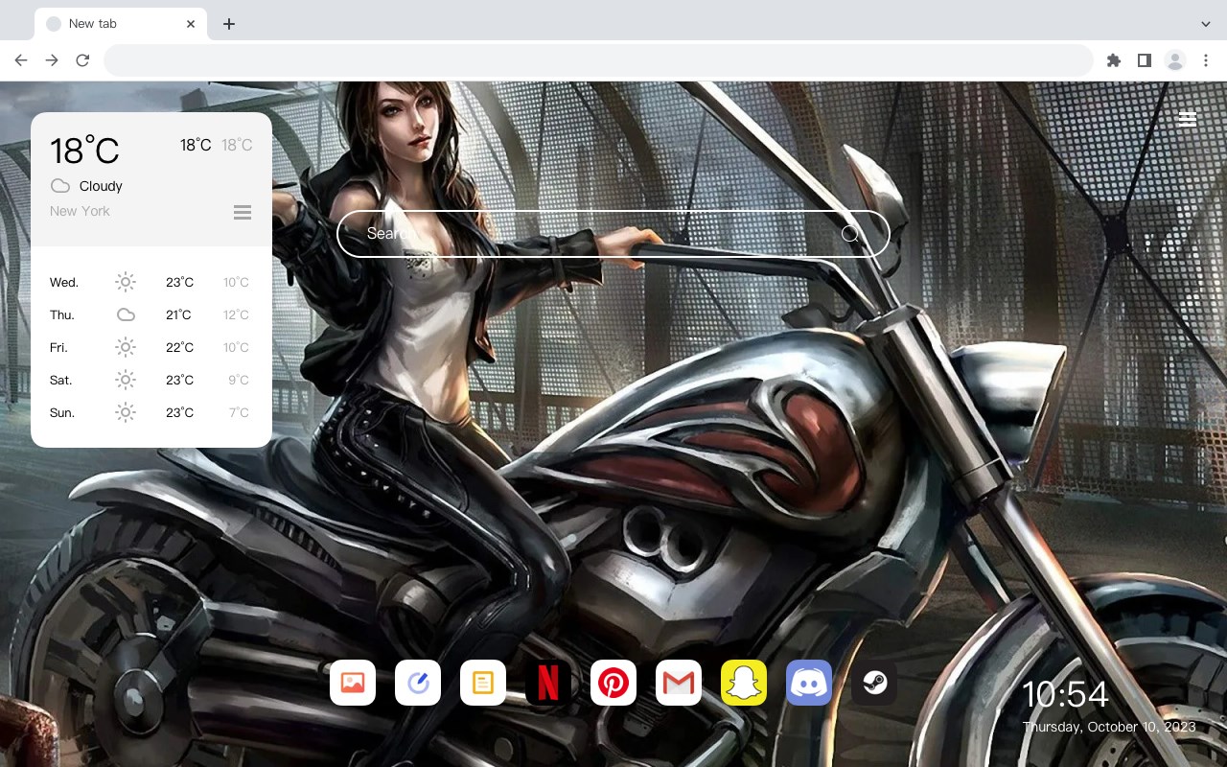
Task: Open the Gmail shortcut
Action: pyautogui.click(x=679, y=683)
